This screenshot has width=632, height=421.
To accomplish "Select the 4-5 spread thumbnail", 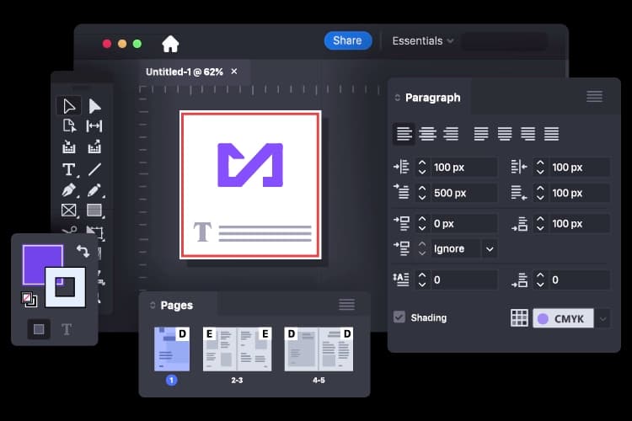I will click(319, 349).
